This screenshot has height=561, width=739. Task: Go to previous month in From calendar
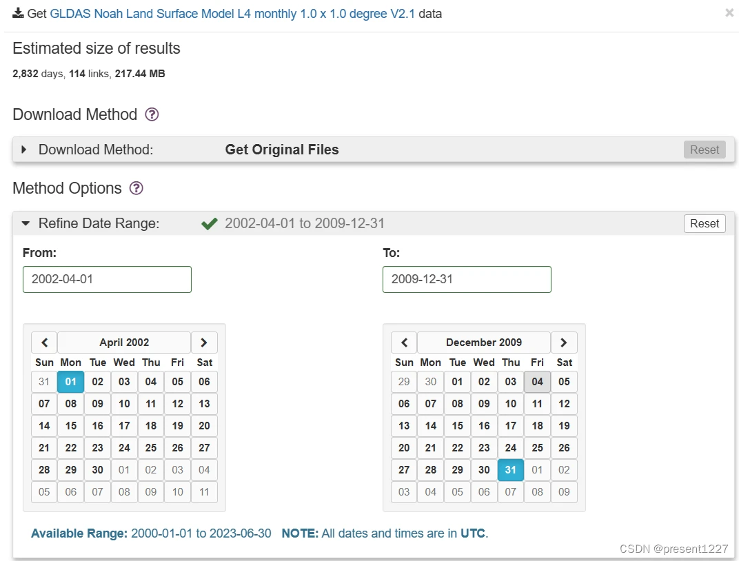pyautogui.click(x=44, y=343)
